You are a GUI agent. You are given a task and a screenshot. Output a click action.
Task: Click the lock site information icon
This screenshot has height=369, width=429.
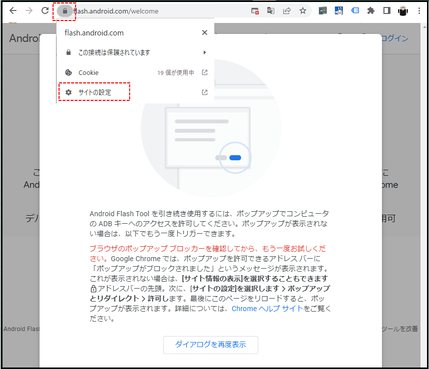[65, 11]
